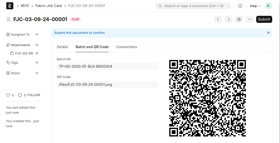This screenshot has height=143, width=280.
Task: Click the FOLLOW link
Action: pyautogui.click(x=34, y=95)
